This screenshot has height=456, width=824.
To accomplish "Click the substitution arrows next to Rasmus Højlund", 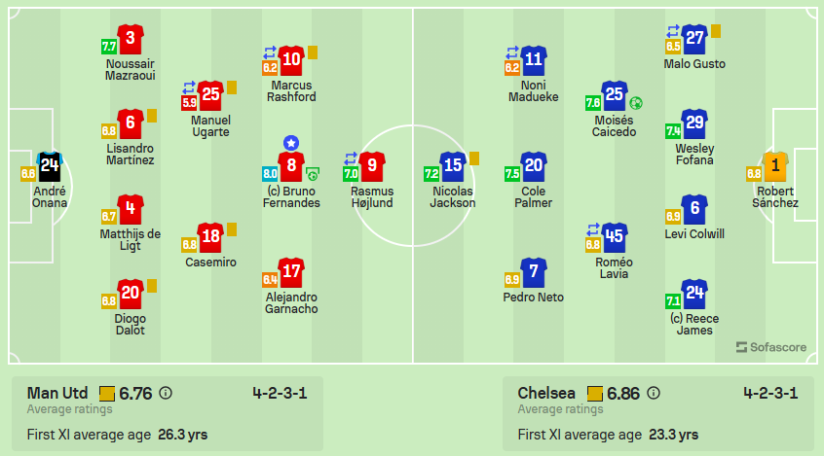I will pyautogui.click(x=350, y=158).
